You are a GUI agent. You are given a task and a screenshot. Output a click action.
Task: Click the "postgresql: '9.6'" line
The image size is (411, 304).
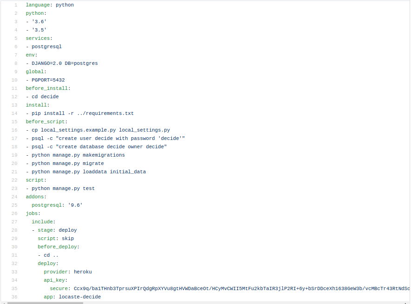pos(57,205)
